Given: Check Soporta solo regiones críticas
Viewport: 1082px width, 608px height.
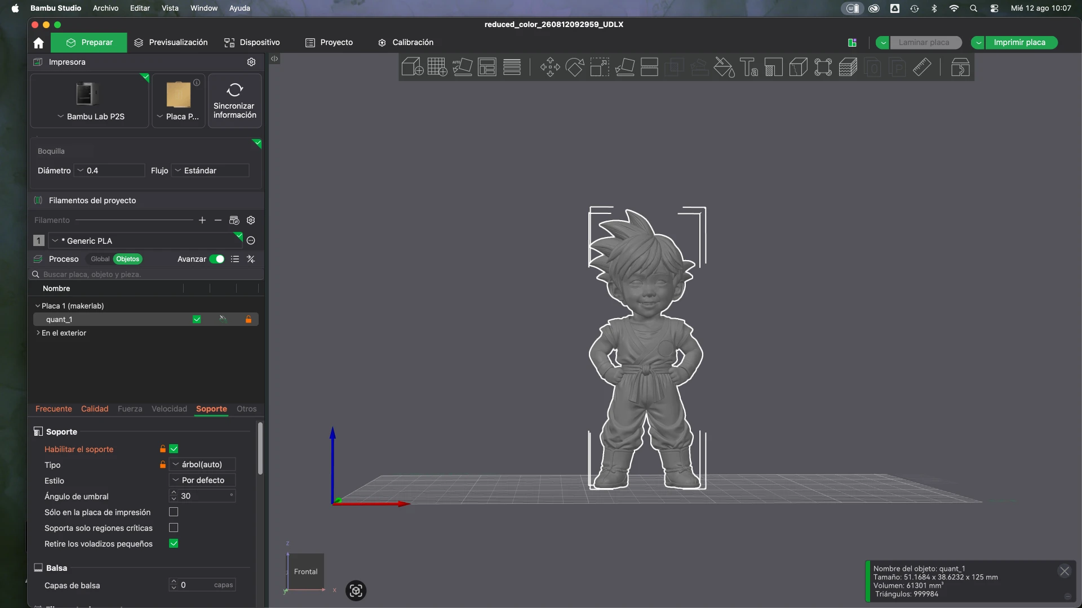Looking at the screenshot, I should point(174,527).
